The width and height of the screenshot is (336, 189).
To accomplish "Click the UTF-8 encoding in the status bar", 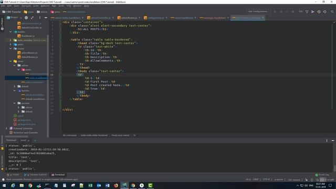I will pyautogui.click(x=267, y=180).
